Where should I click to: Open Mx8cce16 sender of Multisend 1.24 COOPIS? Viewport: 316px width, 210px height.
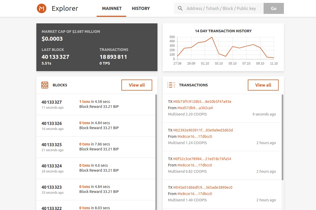pos(195,136)
